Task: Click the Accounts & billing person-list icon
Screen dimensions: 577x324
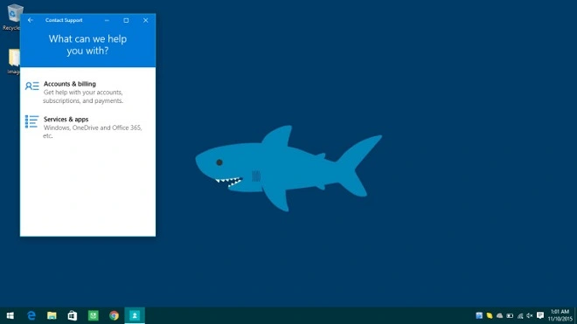Action: point(32,86)
